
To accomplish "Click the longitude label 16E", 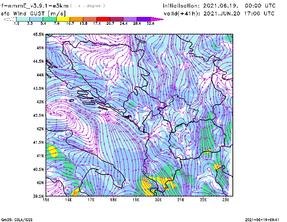I will (69, 200).
